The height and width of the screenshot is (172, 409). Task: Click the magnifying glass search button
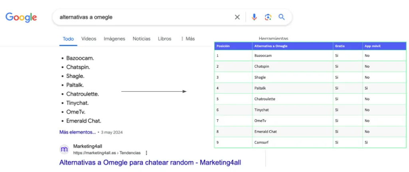[282, 17]
